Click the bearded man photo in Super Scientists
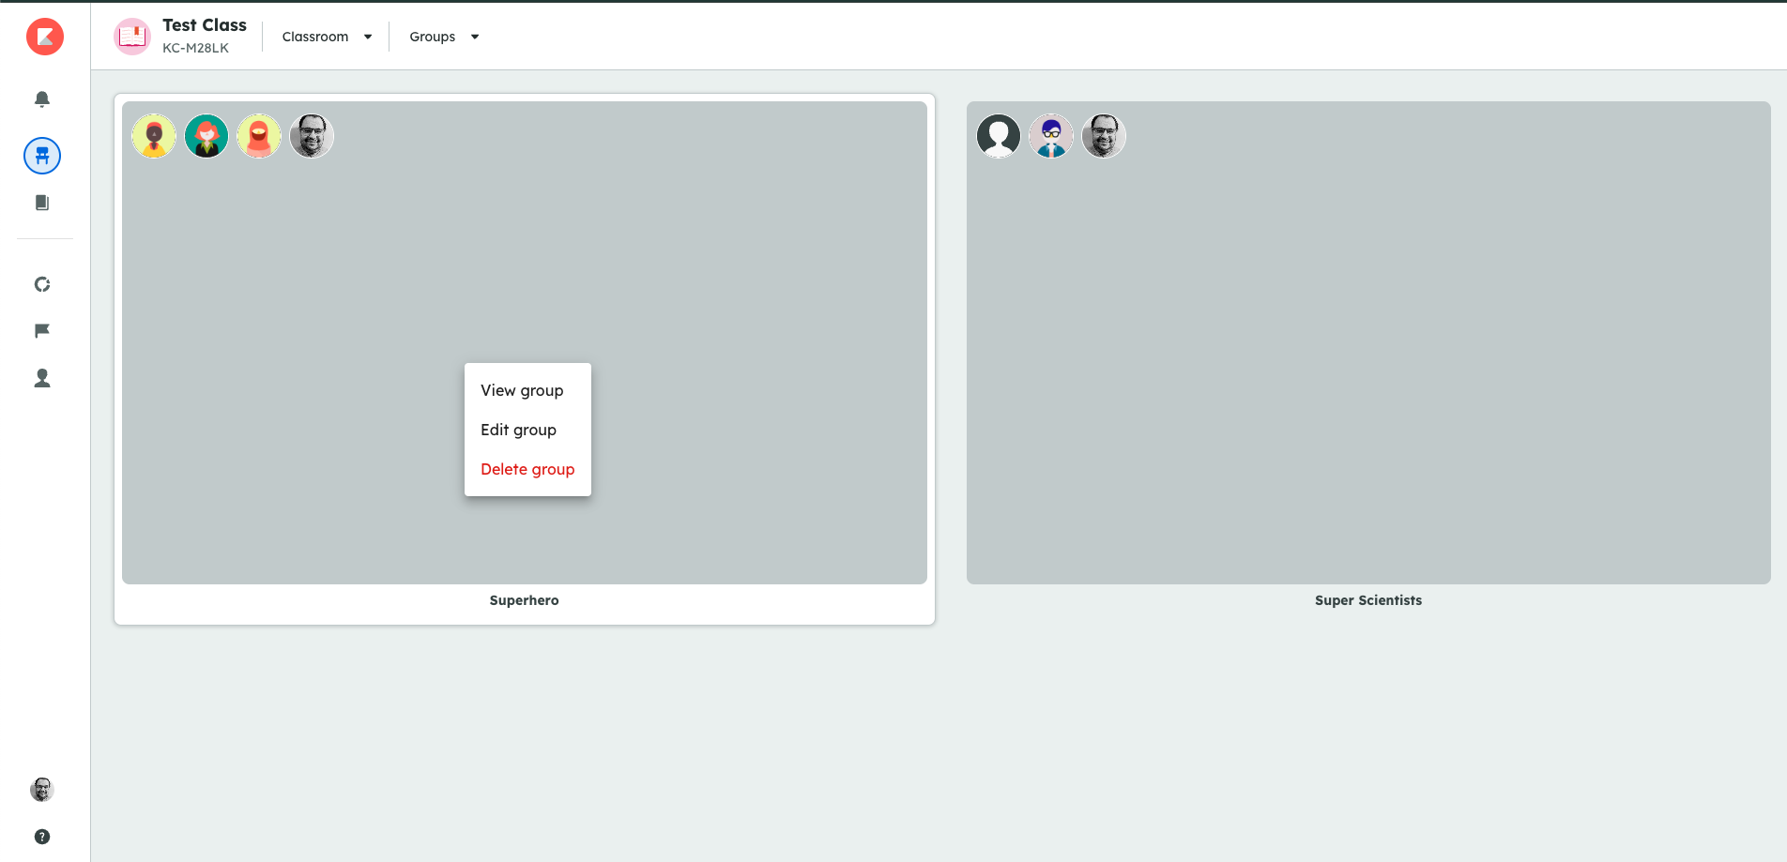The image size is (1787, 862). 1104,136
